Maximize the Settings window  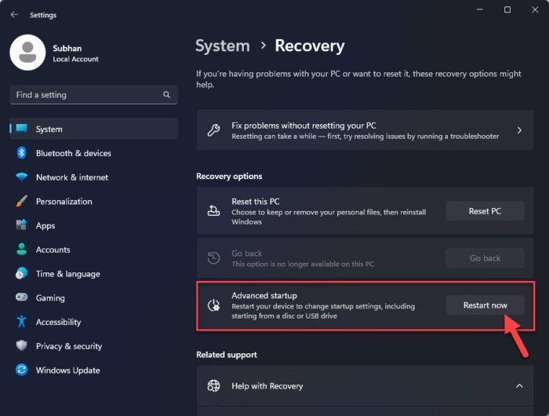(507, 10)
